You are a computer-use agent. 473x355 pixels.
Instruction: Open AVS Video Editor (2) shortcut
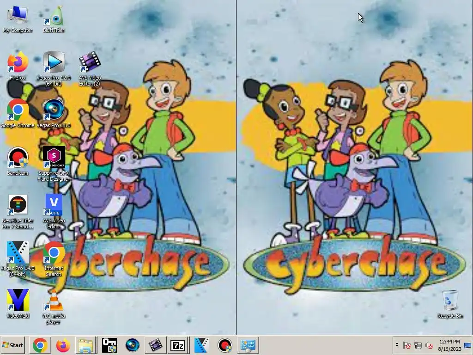tap(90, 69)
